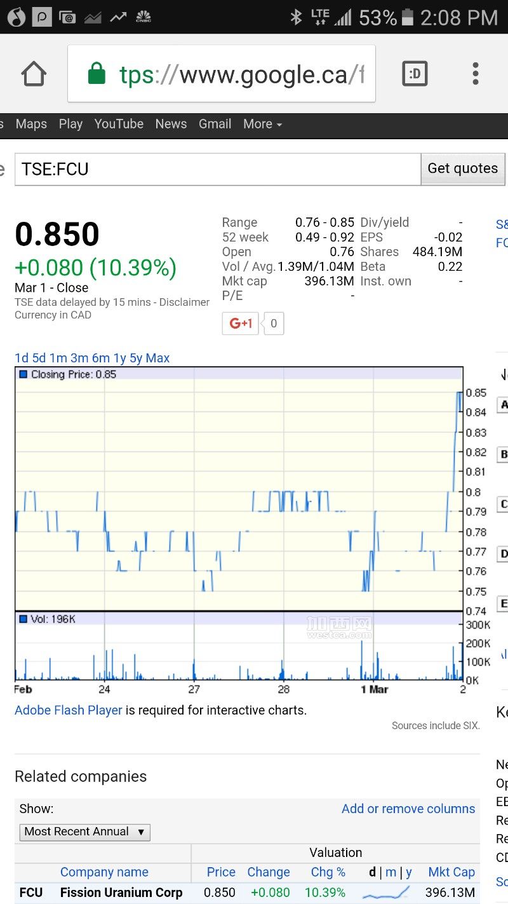Click the Related companies heading
508x904 pixels.
click(x=81, y=776)
